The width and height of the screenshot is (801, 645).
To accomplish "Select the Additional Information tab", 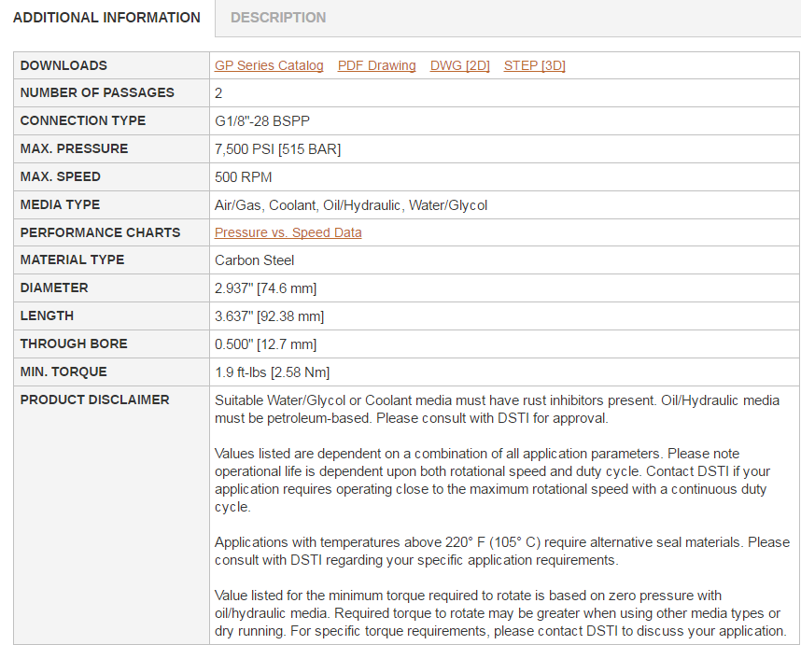I will tap(106, 18).
